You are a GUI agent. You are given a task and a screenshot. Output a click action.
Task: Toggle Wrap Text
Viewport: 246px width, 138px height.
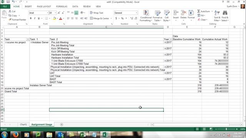96,13
